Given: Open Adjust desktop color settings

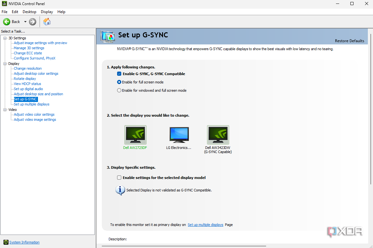Looking at the screenshot, I should [x=36, y=74].
